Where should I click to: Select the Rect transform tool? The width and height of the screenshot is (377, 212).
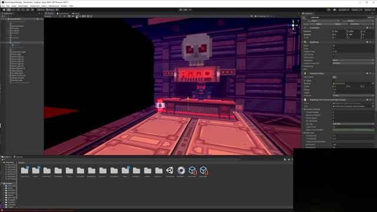click(23, 10)
